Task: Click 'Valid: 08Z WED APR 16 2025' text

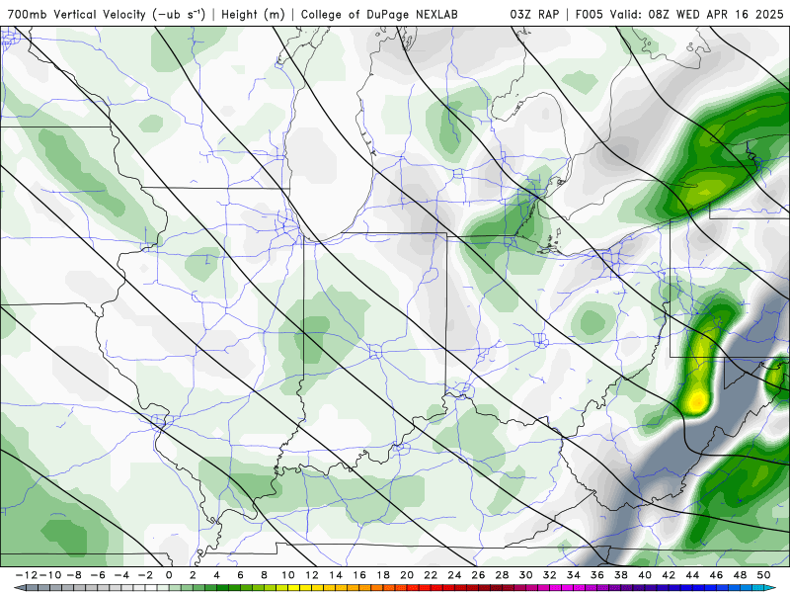Action: [697, 14]
